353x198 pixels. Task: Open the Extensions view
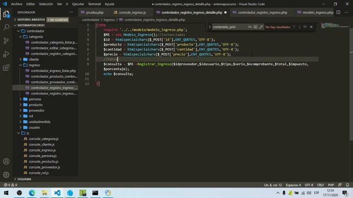(x=6, y=67)
